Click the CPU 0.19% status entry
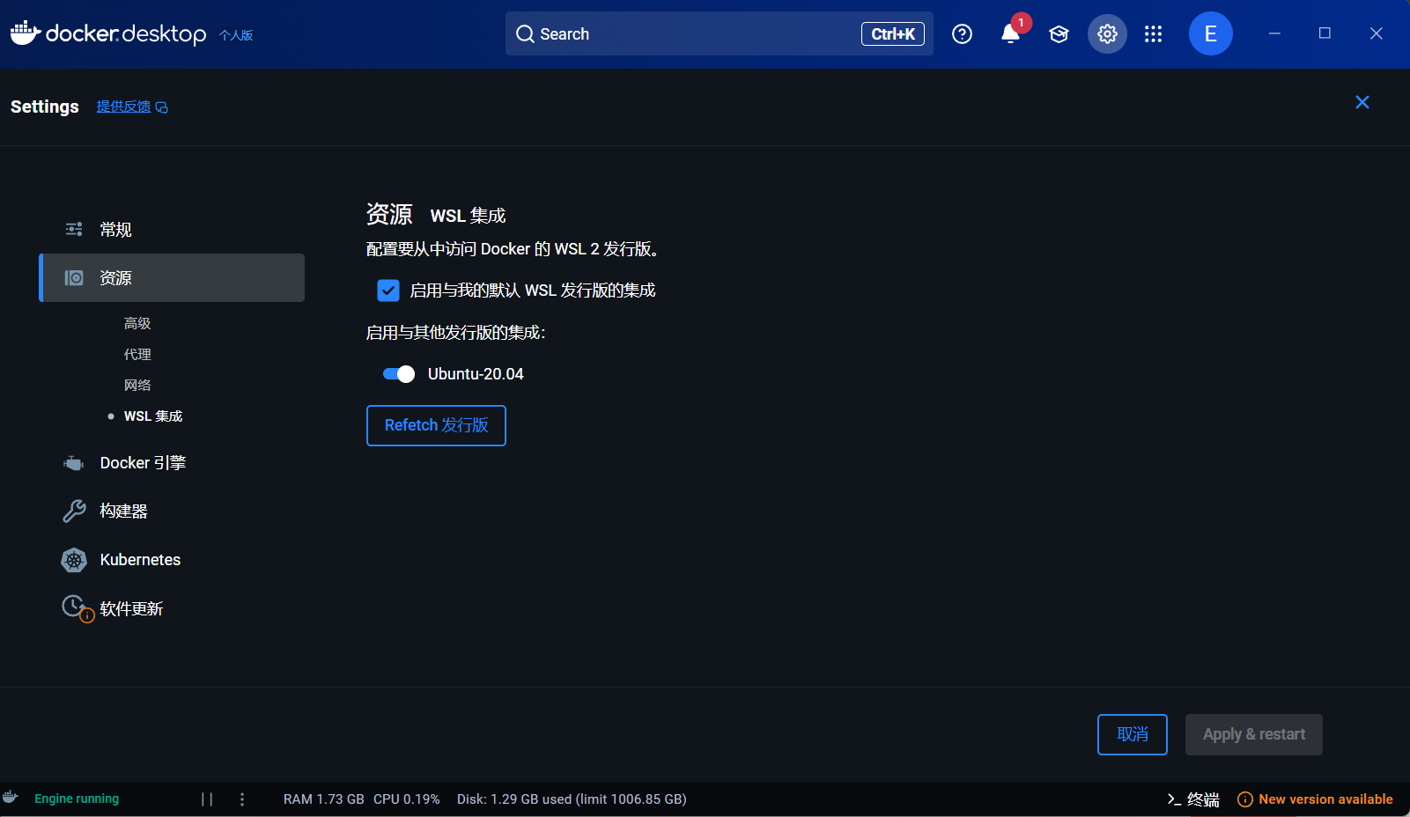This screenshot has height=817, width=1410. point(406,799)
